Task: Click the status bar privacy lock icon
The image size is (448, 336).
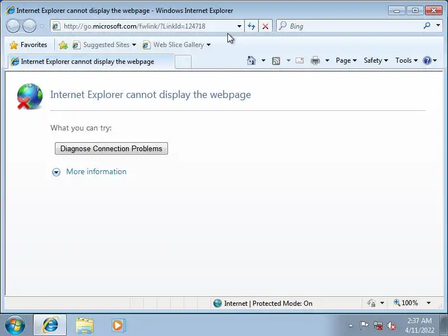Action: 371,303
